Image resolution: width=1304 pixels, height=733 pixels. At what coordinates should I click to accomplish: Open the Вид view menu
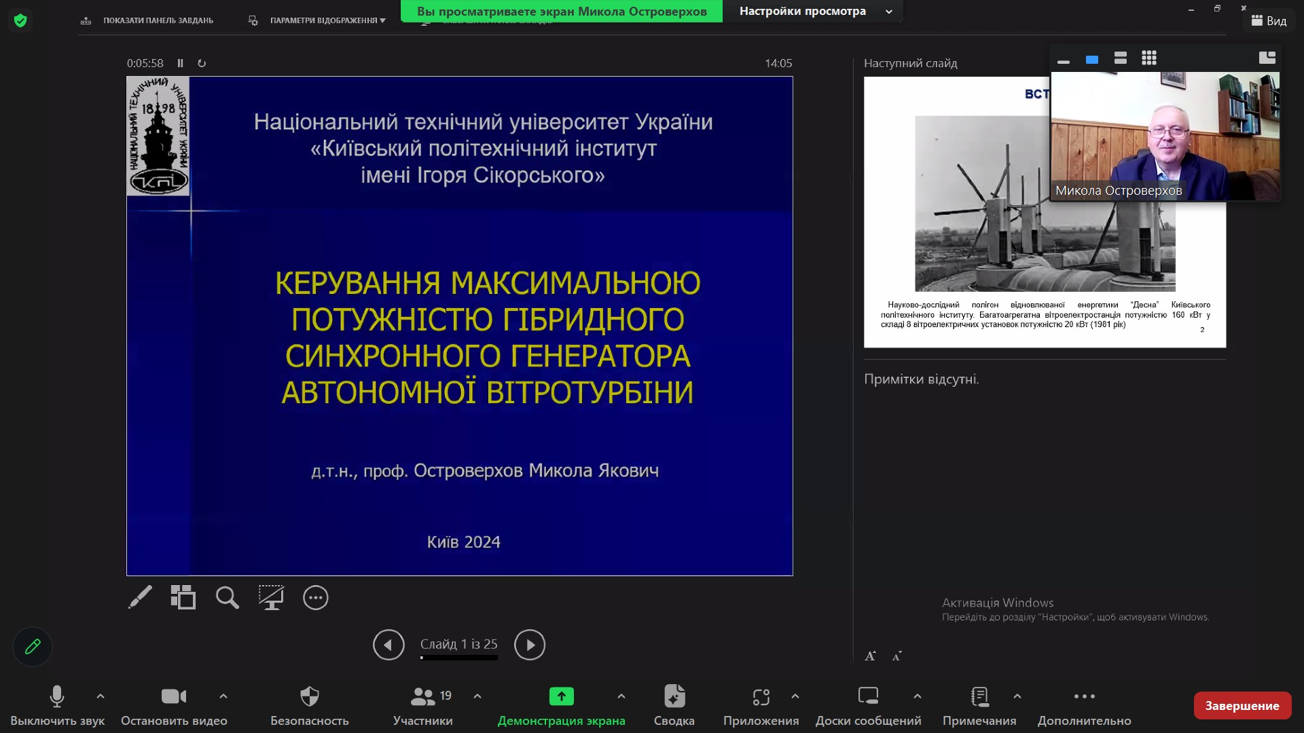(1269, 20)
